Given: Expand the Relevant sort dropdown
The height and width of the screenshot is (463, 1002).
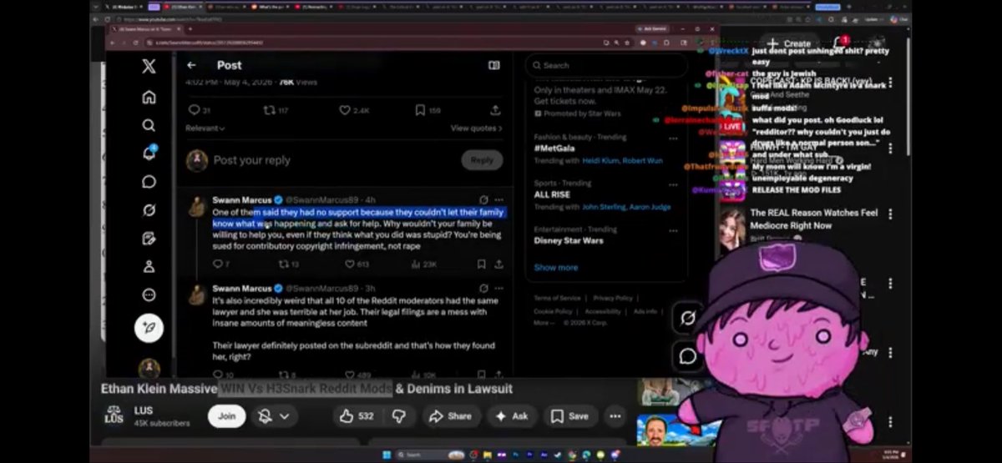Looking at the screenshot, I should [x=205, y=128].
